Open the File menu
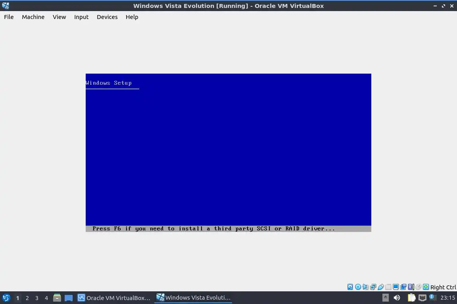Image resolution: width=457 pixels, height=304 pixels. coord(9,17)
